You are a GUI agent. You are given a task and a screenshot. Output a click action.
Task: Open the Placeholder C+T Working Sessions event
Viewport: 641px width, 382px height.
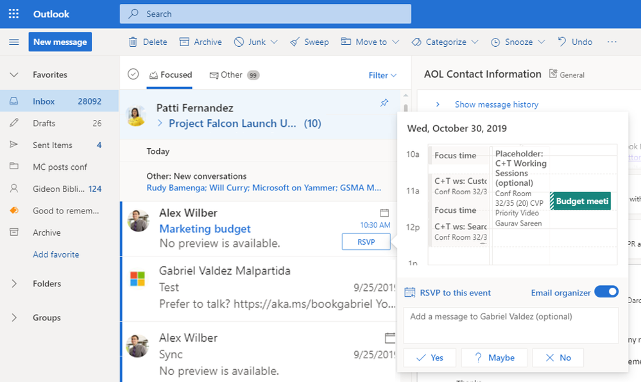(521, 188)
